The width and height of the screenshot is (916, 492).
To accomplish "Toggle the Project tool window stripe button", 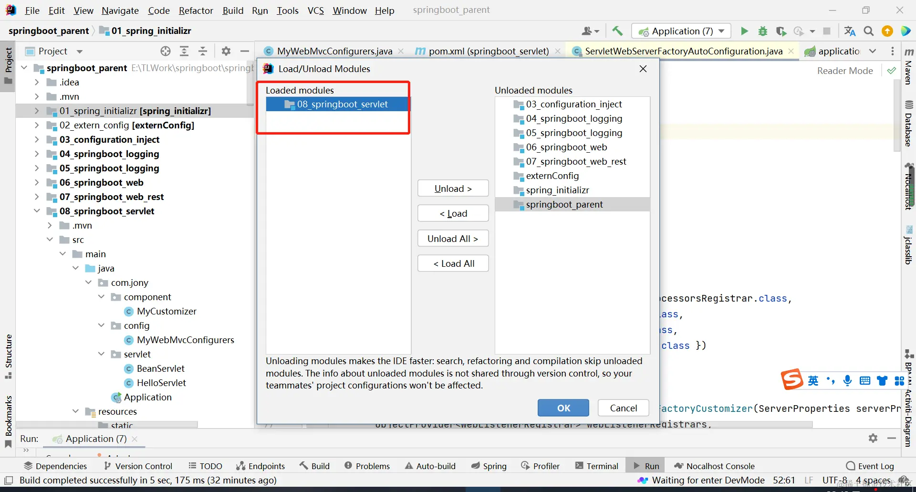I will [x=8, y=65].
